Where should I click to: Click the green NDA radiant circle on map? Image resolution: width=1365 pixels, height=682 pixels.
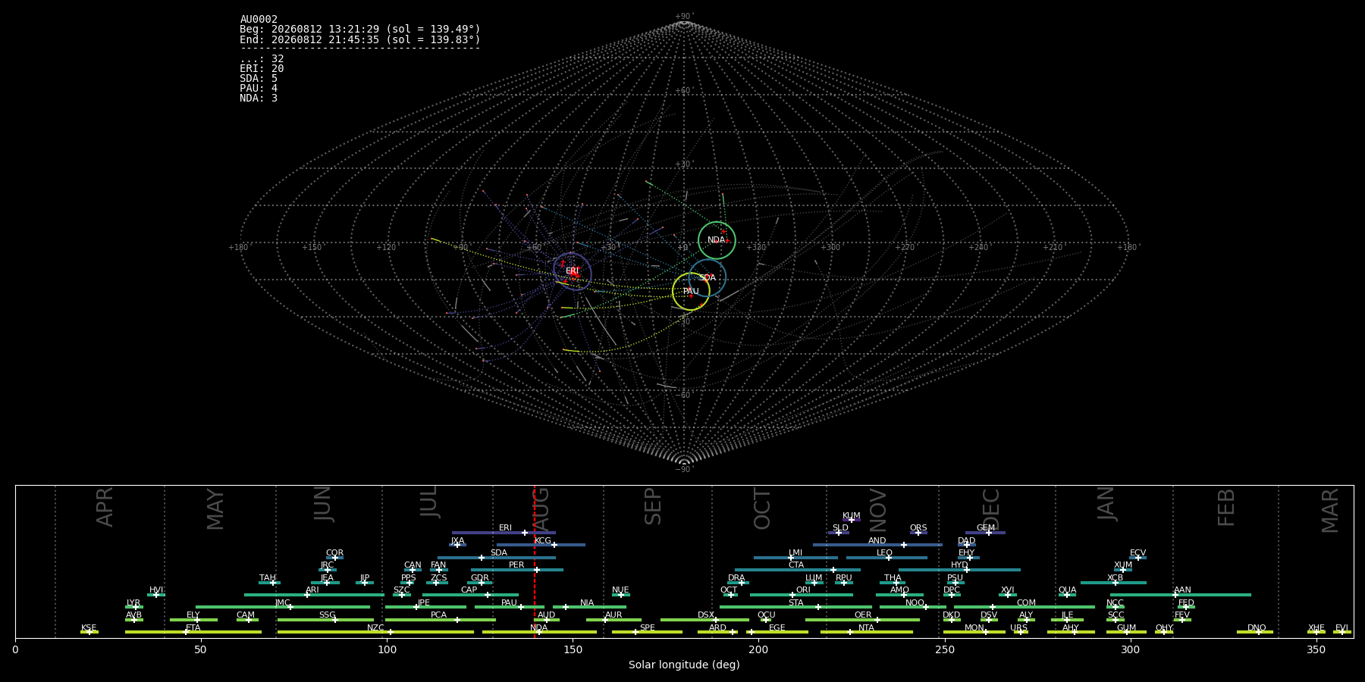717,240
